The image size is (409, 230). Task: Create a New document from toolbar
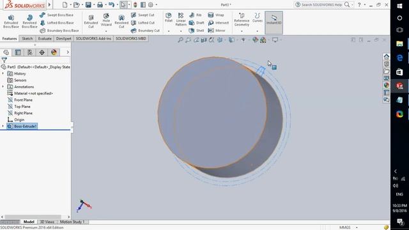[x=65, y=4]
